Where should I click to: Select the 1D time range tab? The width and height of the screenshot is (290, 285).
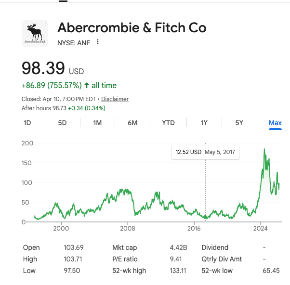(27, 123)
